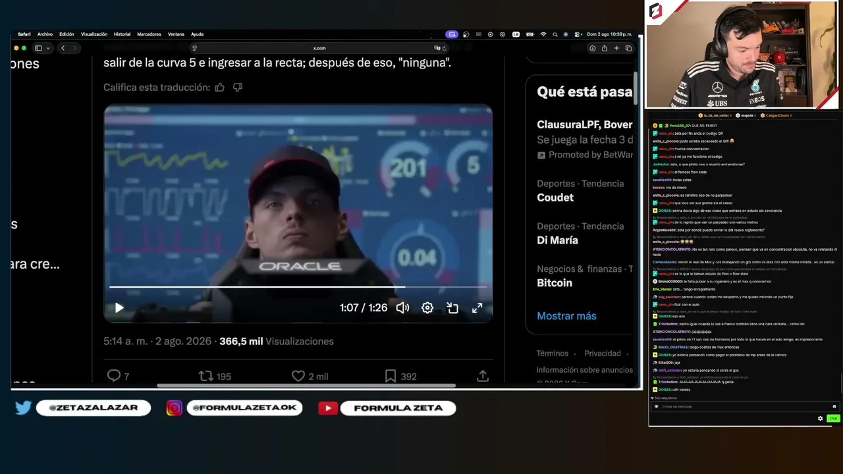Image resolution: width=843 pixels, height=474 pixels.
Task: Click the post timestamp 5:14 a. m.
Action: pos(157,341)
